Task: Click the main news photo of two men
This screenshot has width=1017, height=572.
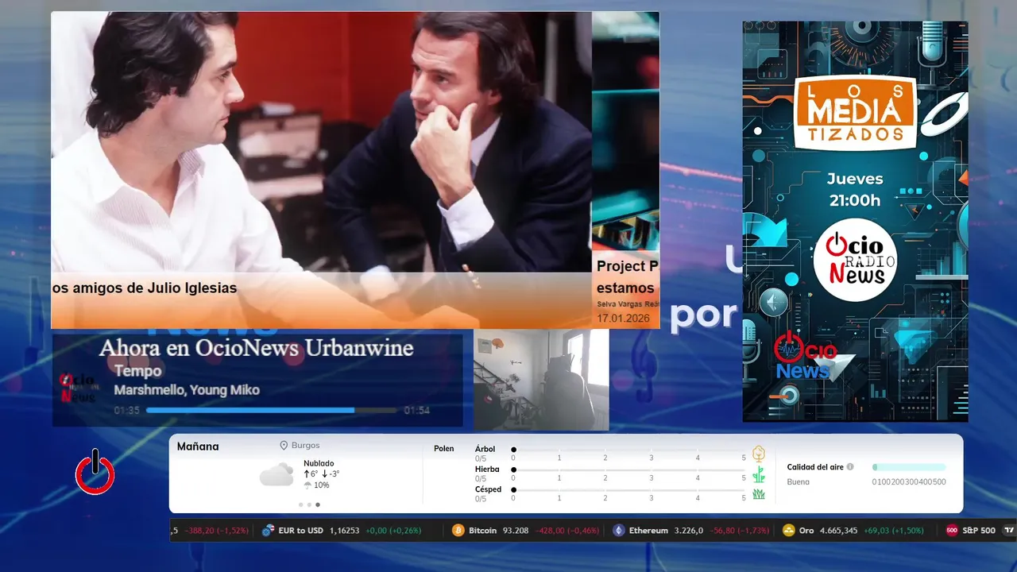Action: pyautogui.click(x=322, y=170)
